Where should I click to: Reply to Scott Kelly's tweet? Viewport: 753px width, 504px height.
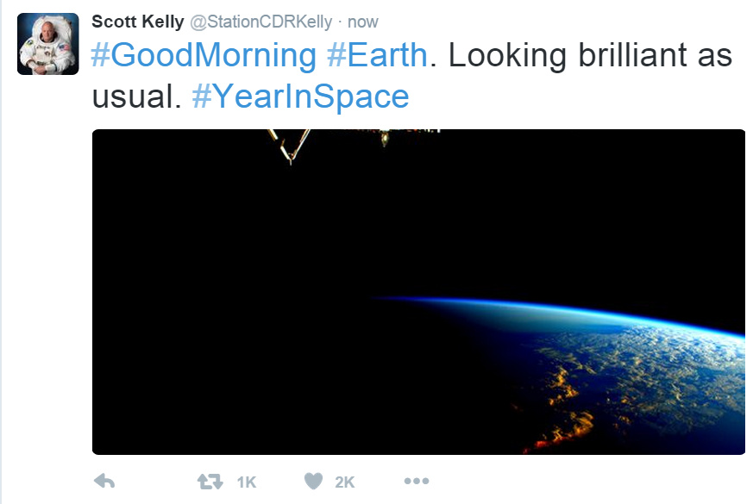pos(104,481)
